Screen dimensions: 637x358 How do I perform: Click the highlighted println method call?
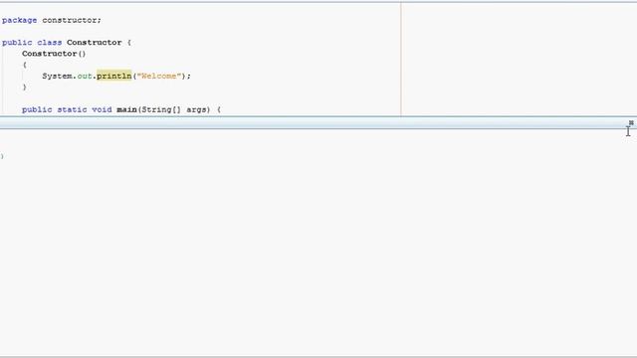click(114, 76)
